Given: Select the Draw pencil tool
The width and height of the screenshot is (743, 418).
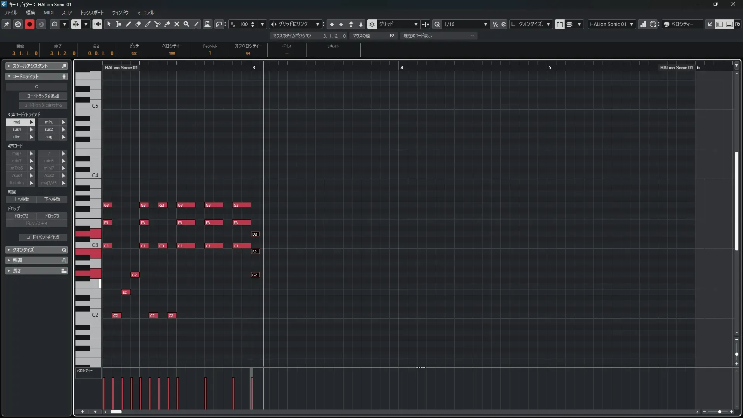Looking at the screenshot, I should (x=128, y=24).
